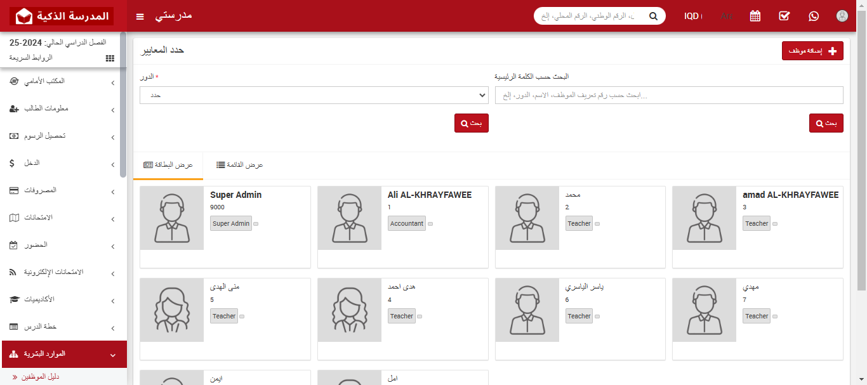
Task: Open the حدد role dropdown
Action: tap(314, 95)
